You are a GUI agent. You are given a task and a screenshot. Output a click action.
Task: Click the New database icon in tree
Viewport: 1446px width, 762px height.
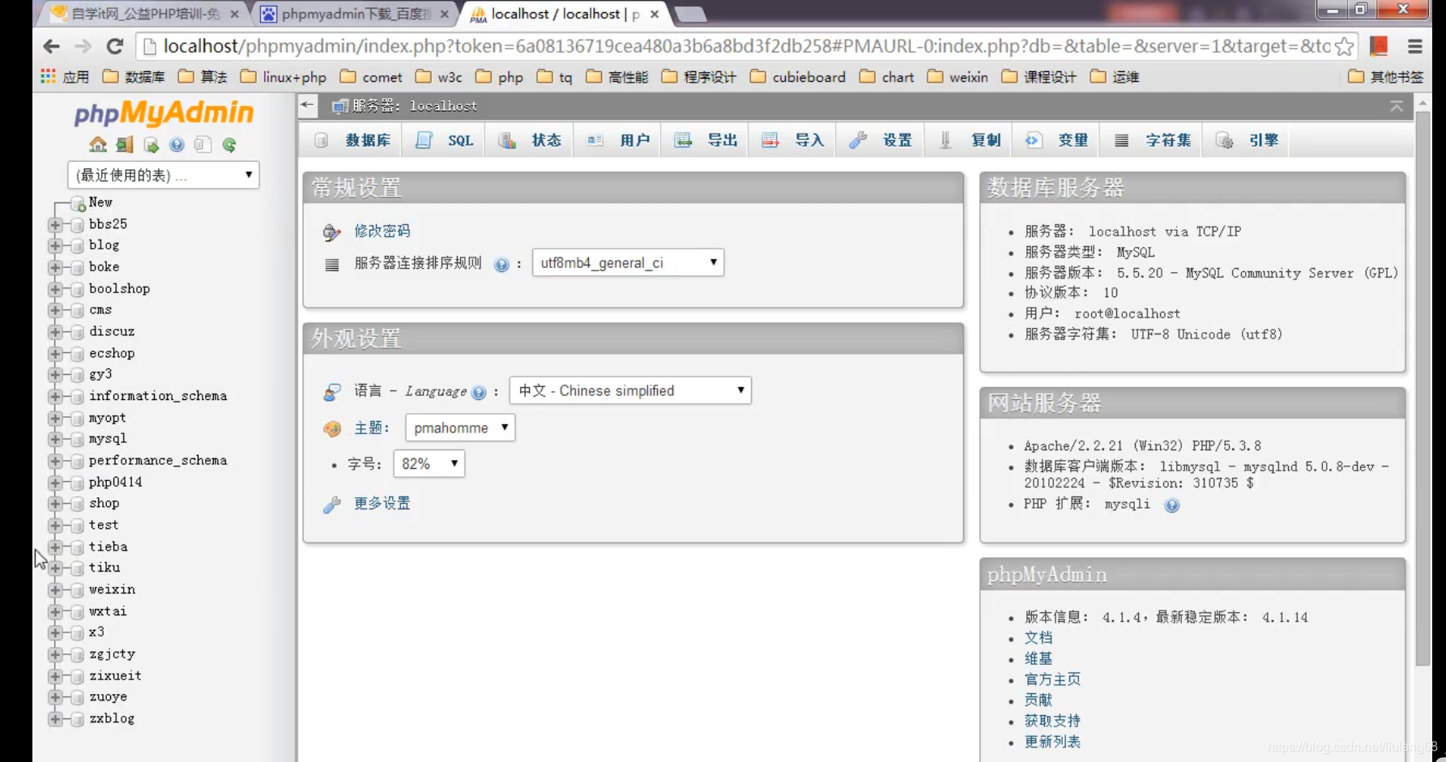[x=78, y=202]
